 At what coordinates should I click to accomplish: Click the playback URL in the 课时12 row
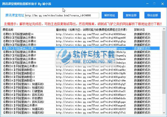(91, 74)
